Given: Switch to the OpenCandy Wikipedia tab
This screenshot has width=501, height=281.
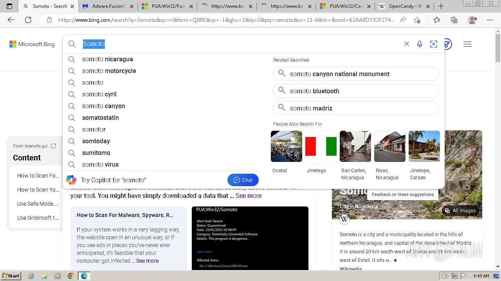Looking at the screenshot, I should point(405,6).
